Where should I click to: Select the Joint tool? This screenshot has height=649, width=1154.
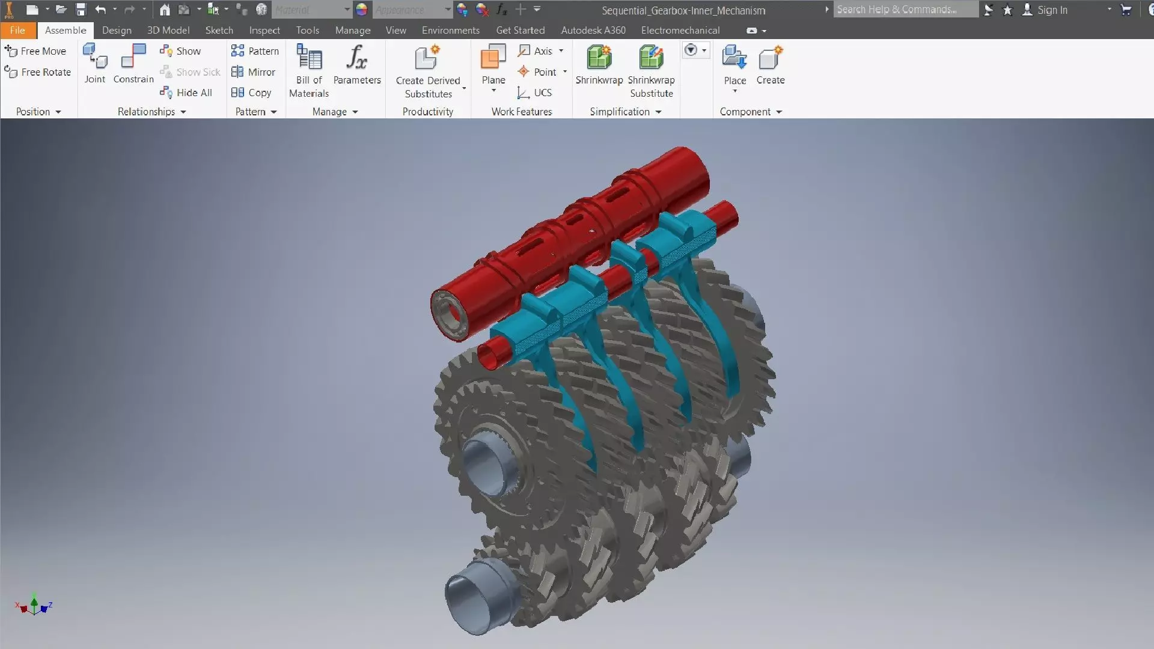pyautogui.click(x=95, y=64)
